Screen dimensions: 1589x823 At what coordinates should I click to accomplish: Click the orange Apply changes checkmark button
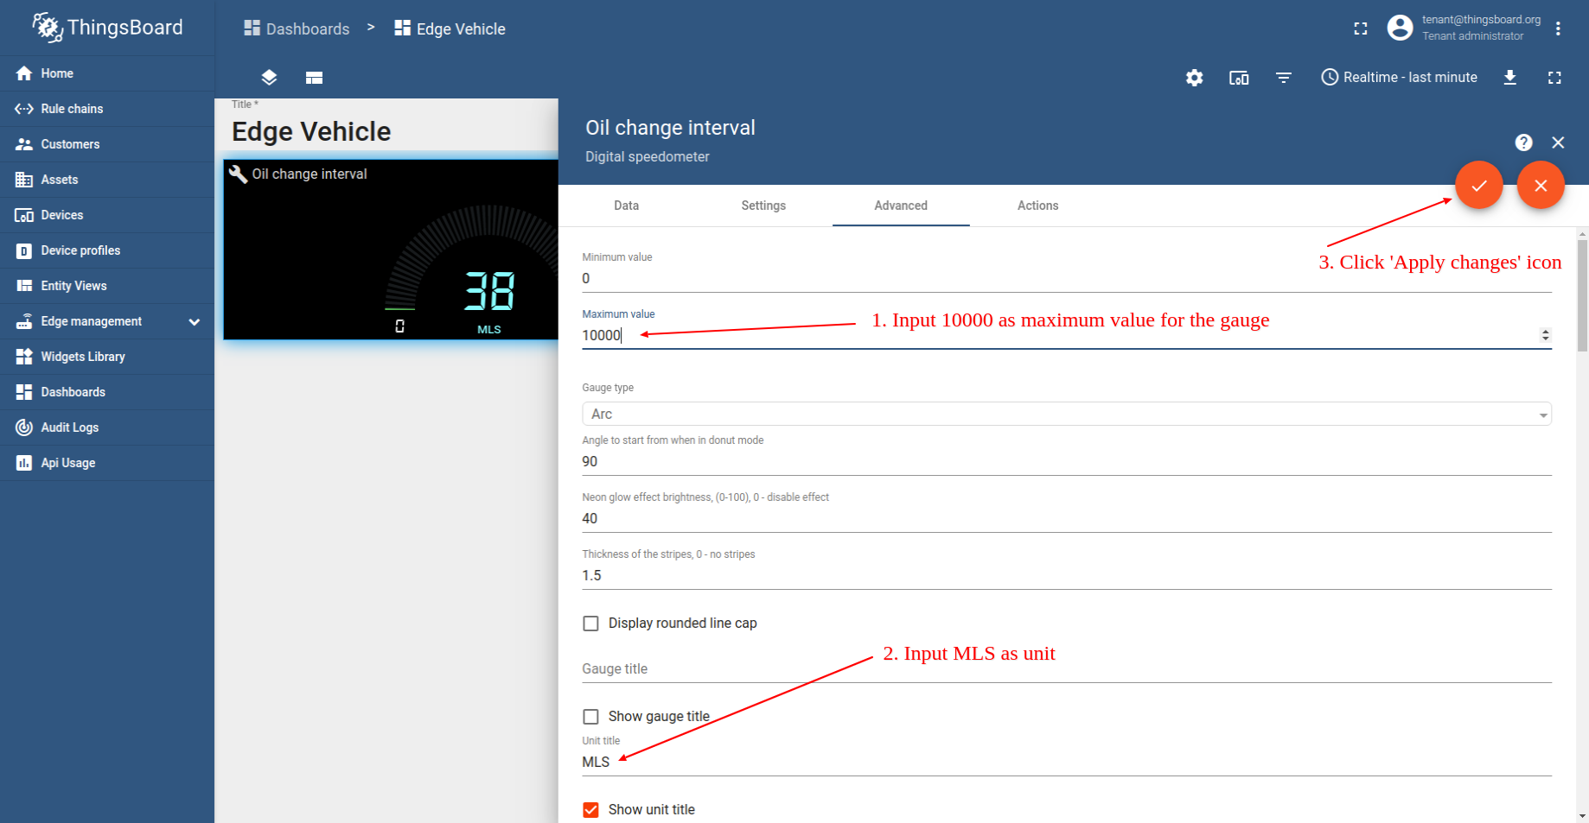click(1478, 186)
